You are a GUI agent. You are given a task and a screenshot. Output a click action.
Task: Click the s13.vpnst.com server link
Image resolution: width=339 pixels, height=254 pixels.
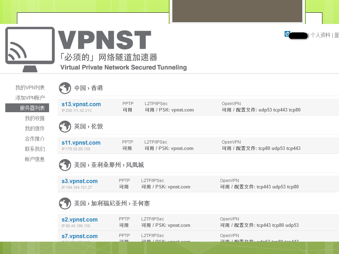[81, 104]
